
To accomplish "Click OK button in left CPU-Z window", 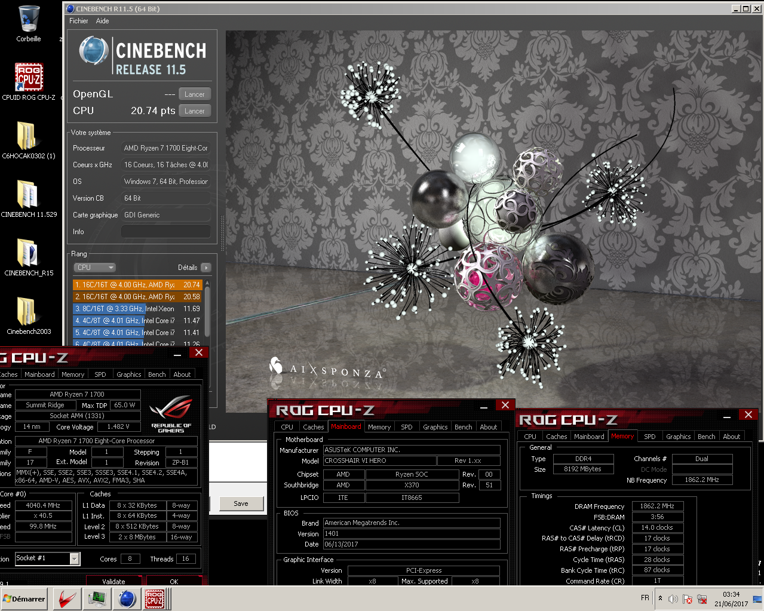I will point(174,581).
